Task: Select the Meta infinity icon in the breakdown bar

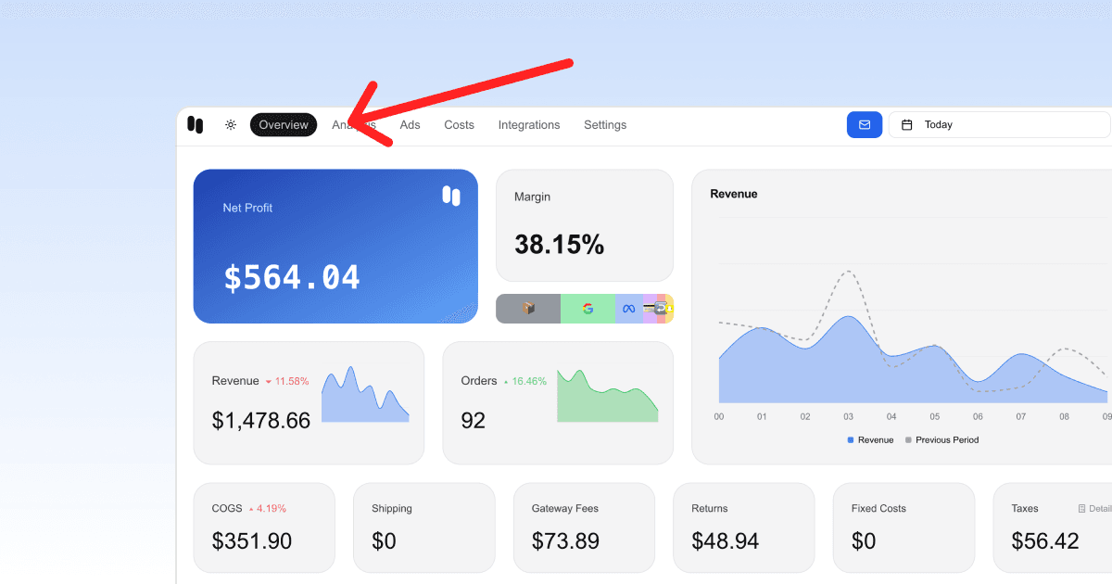Action: (629, 308)
